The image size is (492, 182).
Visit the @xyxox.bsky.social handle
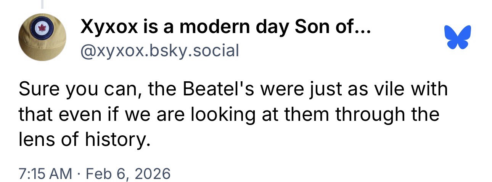pos(159,51)
